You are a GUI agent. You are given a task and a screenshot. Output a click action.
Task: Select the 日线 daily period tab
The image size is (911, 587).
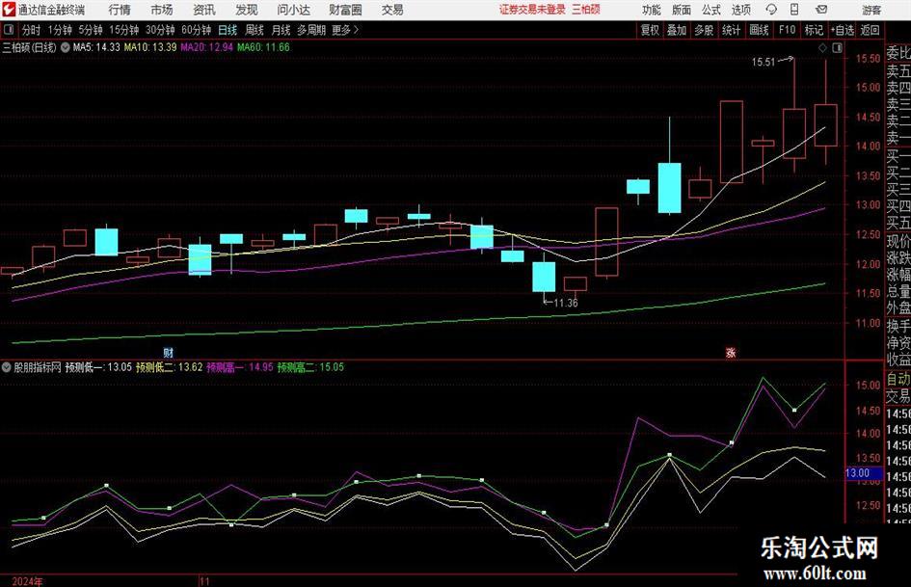click(228, 30)
